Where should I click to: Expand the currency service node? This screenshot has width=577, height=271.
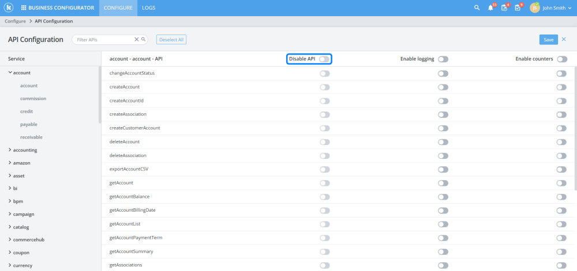(10, 265)
